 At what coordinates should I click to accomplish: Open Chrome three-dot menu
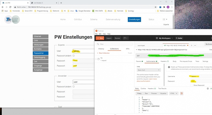[x=172, y=7]
